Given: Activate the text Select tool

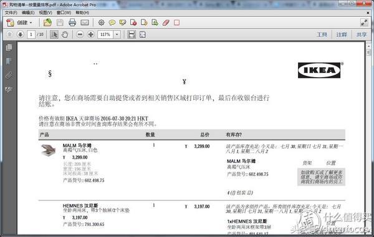Looking at the screenshot, I should (54, 34).
